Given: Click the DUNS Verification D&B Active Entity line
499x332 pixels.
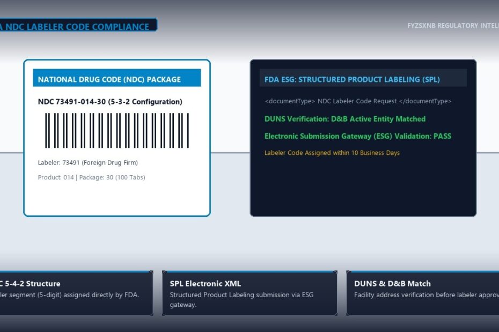Looking at the screenshot, I should click(x=345, y=119).
